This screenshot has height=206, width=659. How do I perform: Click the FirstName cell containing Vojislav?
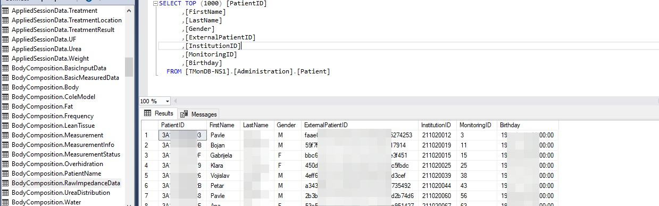click(223, 176)
